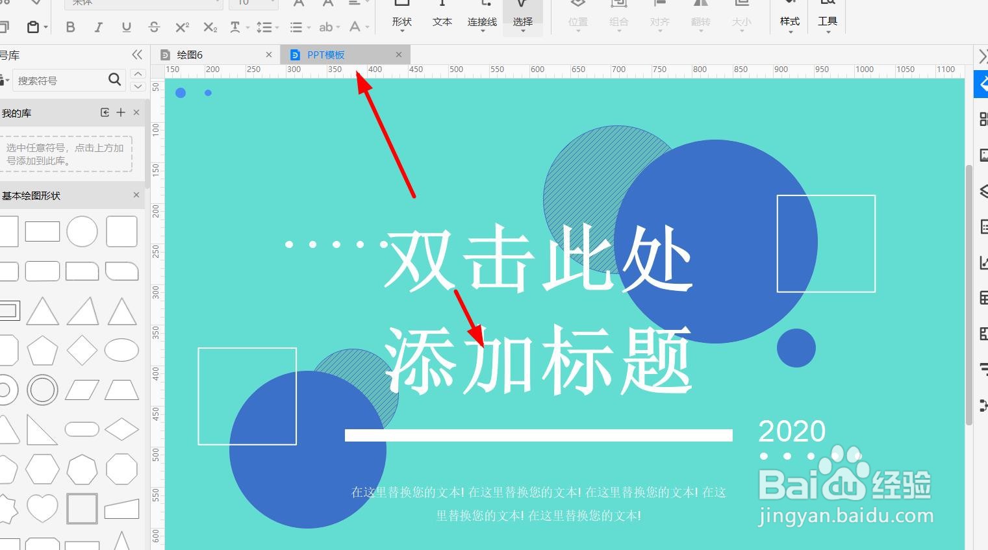Select the ellipse shape
Screen dimensions: 988x550
click(x=121, y=350)
